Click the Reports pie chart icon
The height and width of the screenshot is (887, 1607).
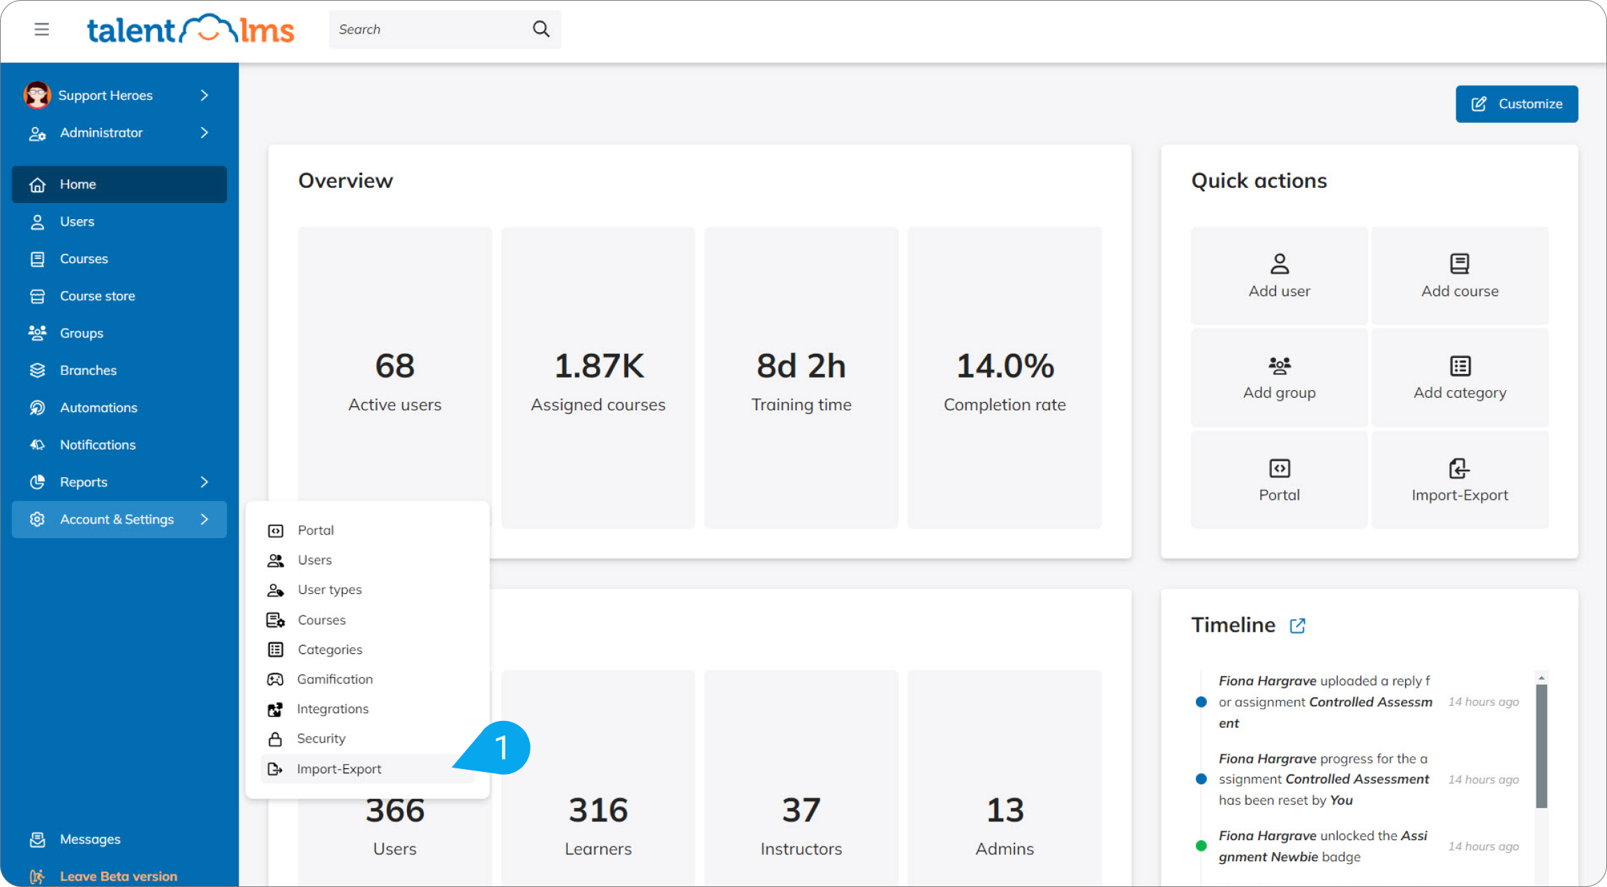point(38,482)
